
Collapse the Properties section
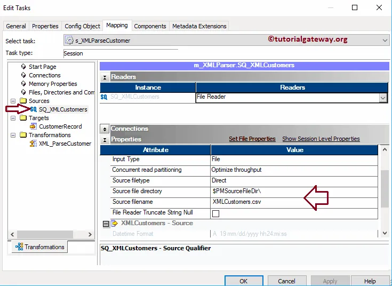pos(105,140)
